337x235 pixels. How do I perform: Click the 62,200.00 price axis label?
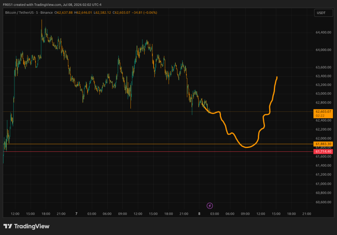[323, 129]
